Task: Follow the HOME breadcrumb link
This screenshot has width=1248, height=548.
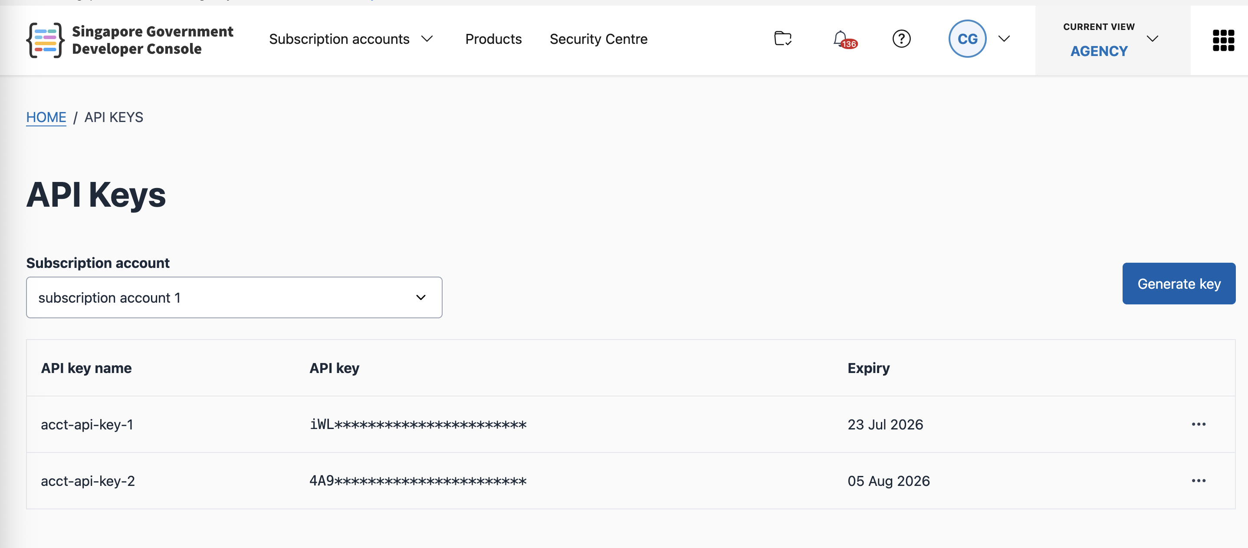Action: pos(46,117)
